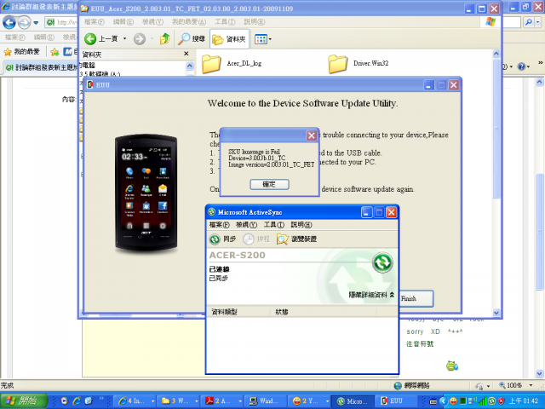
Task: Open ActiveSync 檢視(V) menu
Action: coord(246,225)
